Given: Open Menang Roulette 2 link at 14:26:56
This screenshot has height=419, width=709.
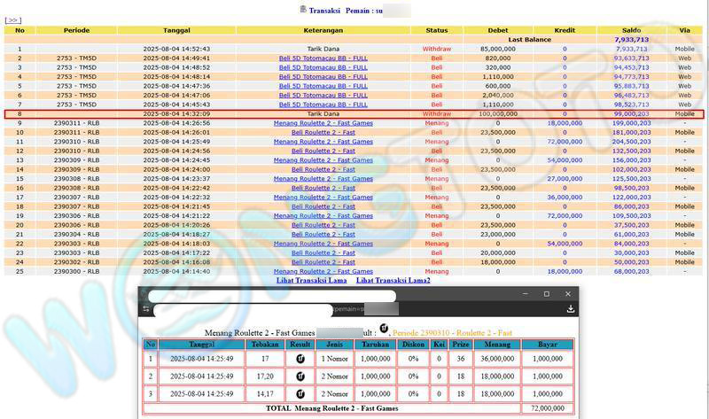Looking at the screenshot, I should (323, 123).
